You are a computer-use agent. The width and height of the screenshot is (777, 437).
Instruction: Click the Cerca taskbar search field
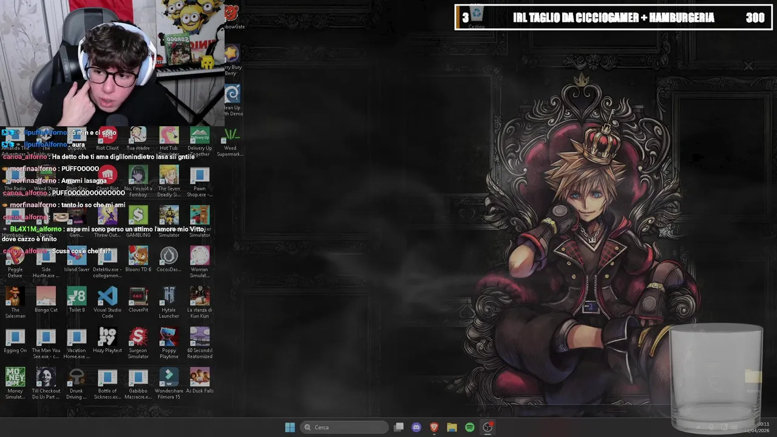[344, 427]
